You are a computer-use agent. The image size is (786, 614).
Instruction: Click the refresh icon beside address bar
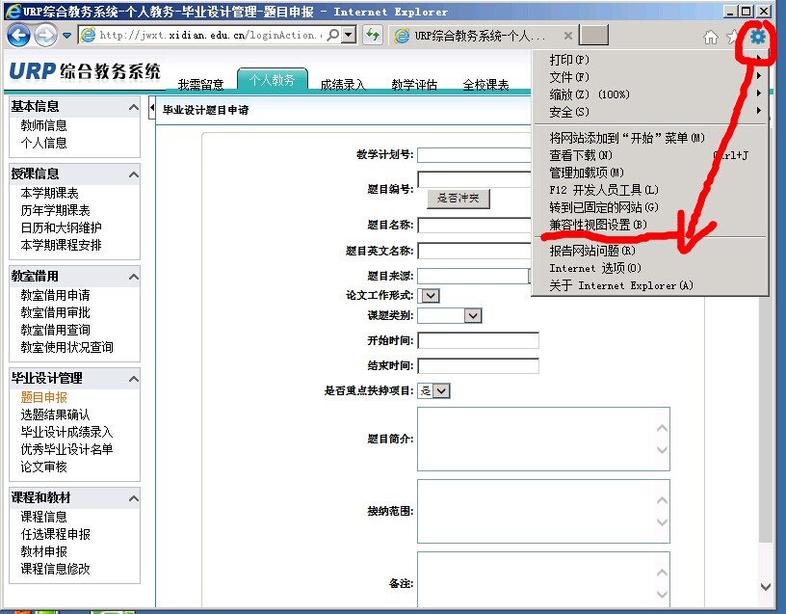click(373, 36)
